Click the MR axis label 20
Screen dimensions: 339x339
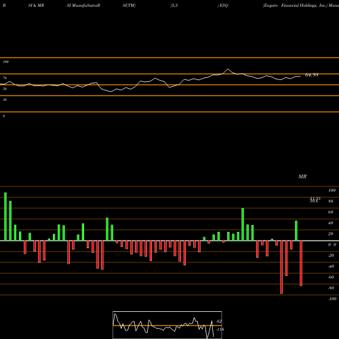pos(331,234)
